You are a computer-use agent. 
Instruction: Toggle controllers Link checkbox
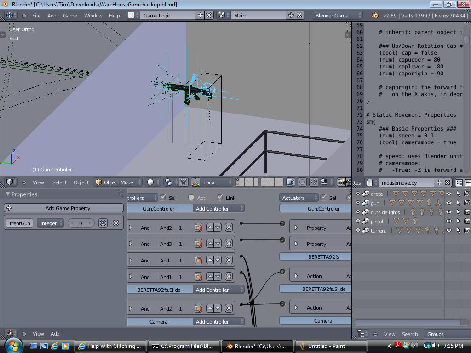pyautogui.click(x=220, y=198)
